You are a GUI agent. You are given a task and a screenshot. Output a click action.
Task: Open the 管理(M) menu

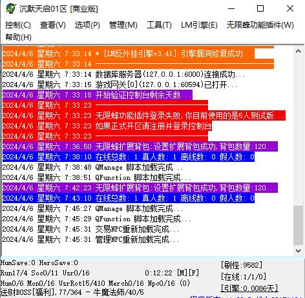point(123,25)
